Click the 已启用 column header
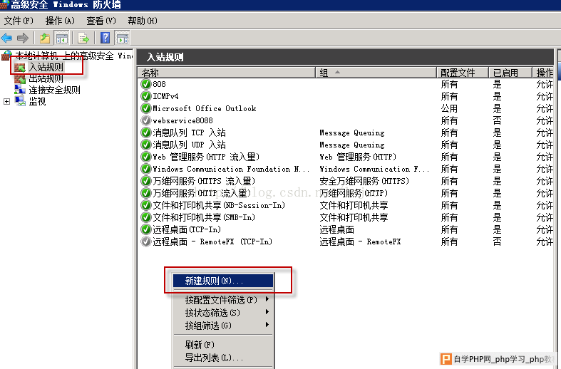This screenshot has height=369, width=561. point(510,73)
